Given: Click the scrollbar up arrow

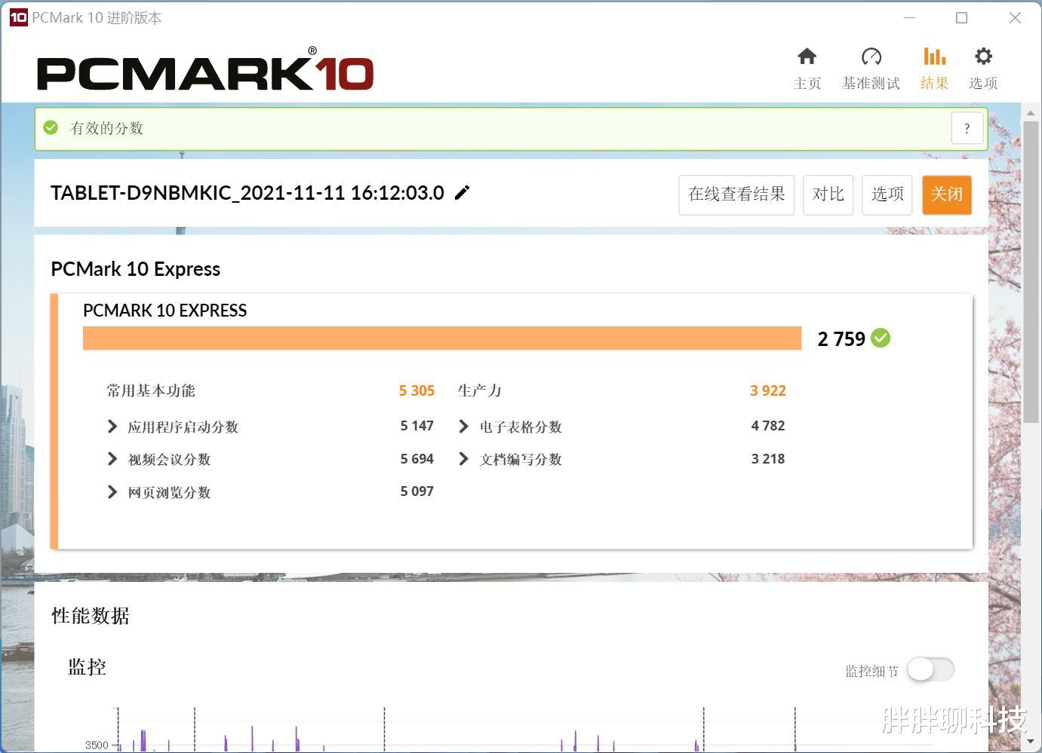Looking at the screenshot, I should [x=1031, y=113].
